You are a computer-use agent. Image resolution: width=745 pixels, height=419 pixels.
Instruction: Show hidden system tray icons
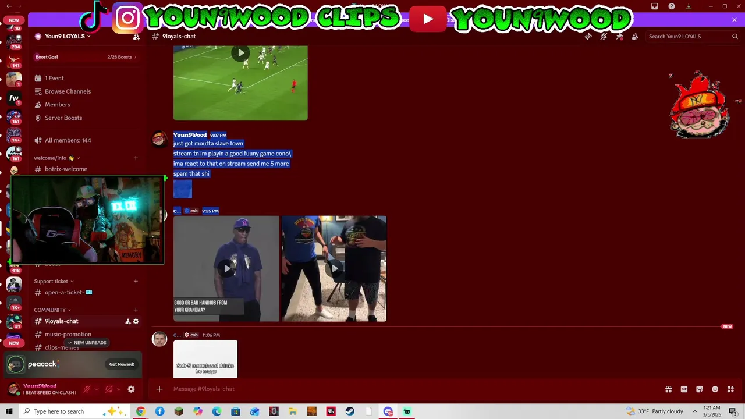(694, 411)
